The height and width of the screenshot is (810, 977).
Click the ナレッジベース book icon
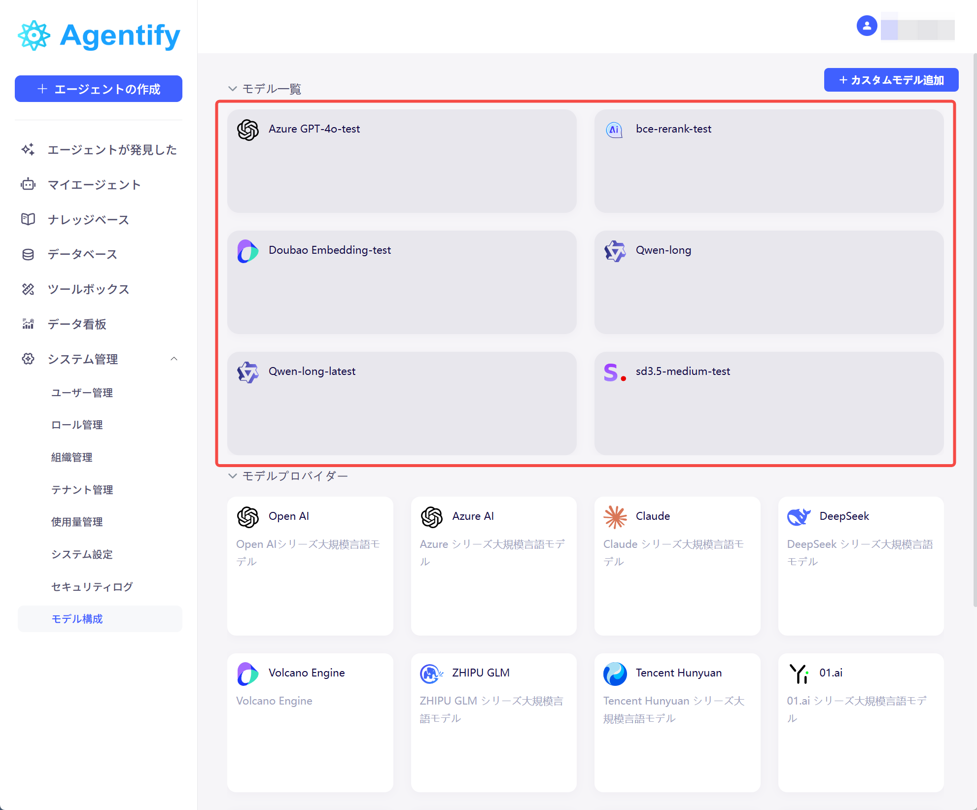click(28, 219)
